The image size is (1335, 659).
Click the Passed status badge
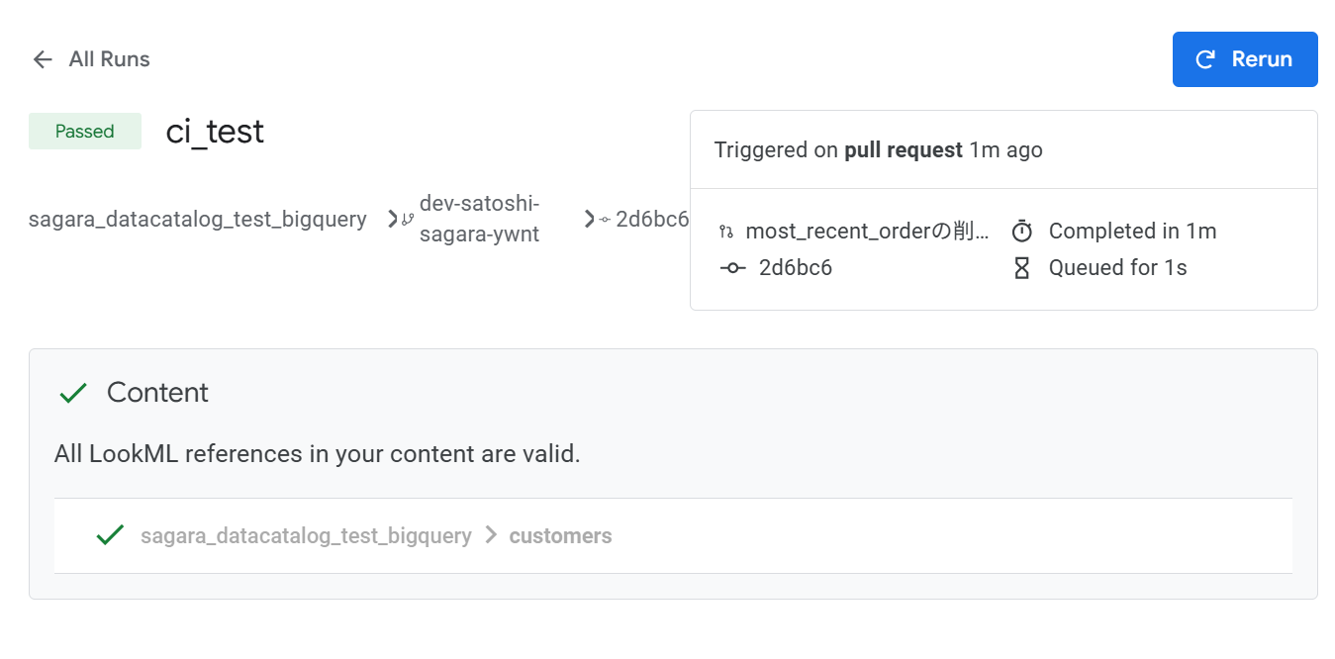(85, 132)
